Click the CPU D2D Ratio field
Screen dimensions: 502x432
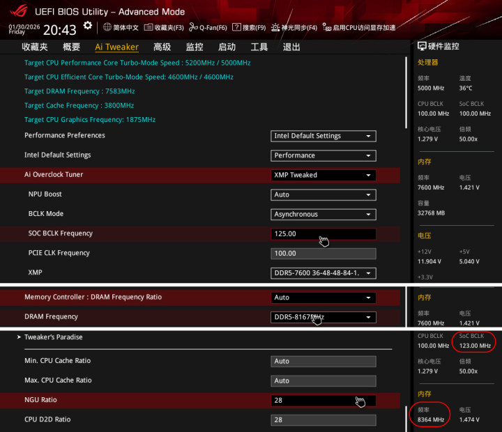click(x=324, y=420)
